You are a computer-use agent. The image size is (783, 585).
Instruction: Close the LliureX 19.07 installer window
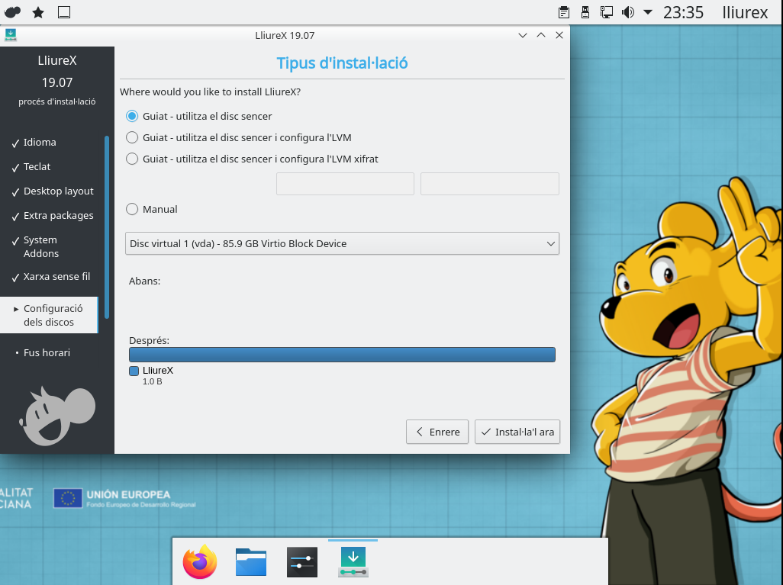click(559, 35)
